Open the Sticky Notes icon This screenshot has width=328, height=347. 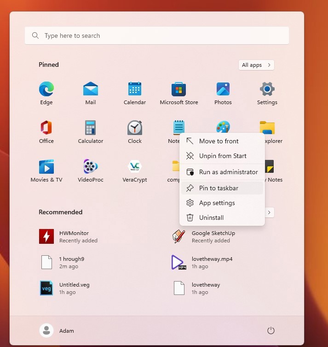coord(269,166)
